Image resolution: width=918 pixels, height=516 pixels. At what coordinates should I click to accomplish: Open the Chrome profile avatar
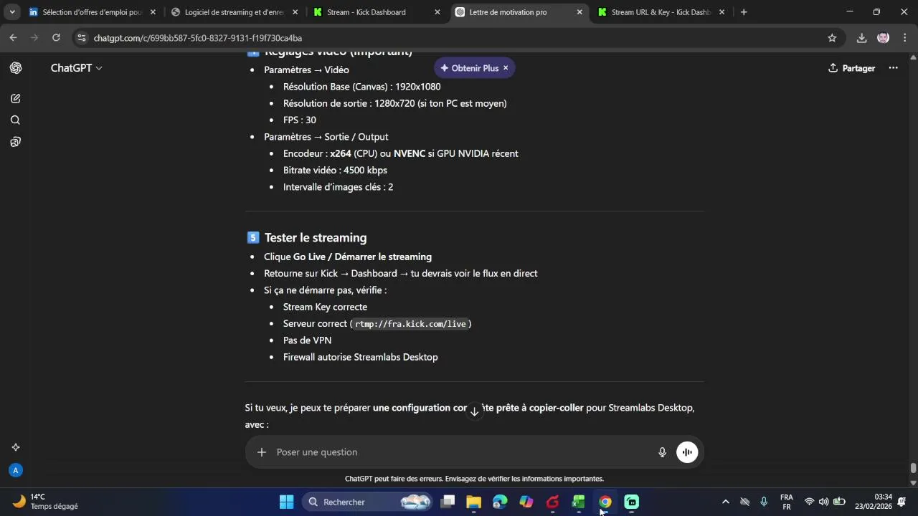[x=883, y=38]
